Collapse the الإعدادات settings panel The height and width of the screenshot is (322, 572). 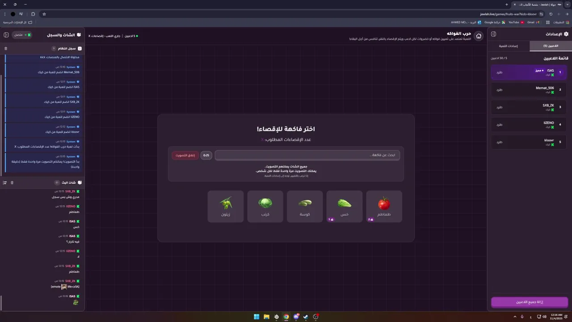pos(494,34)
